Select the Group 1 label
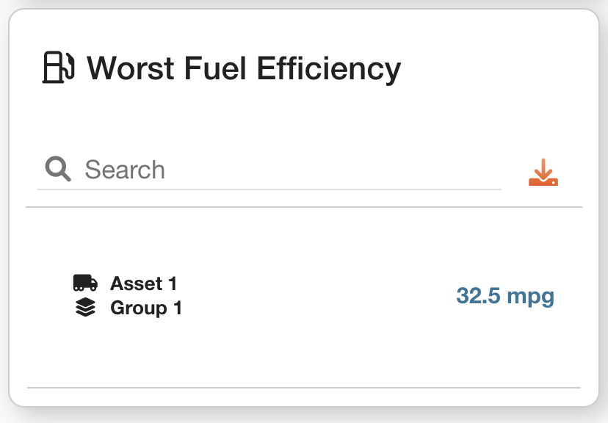Screen dimensions: 608x423 click(146, 308)
